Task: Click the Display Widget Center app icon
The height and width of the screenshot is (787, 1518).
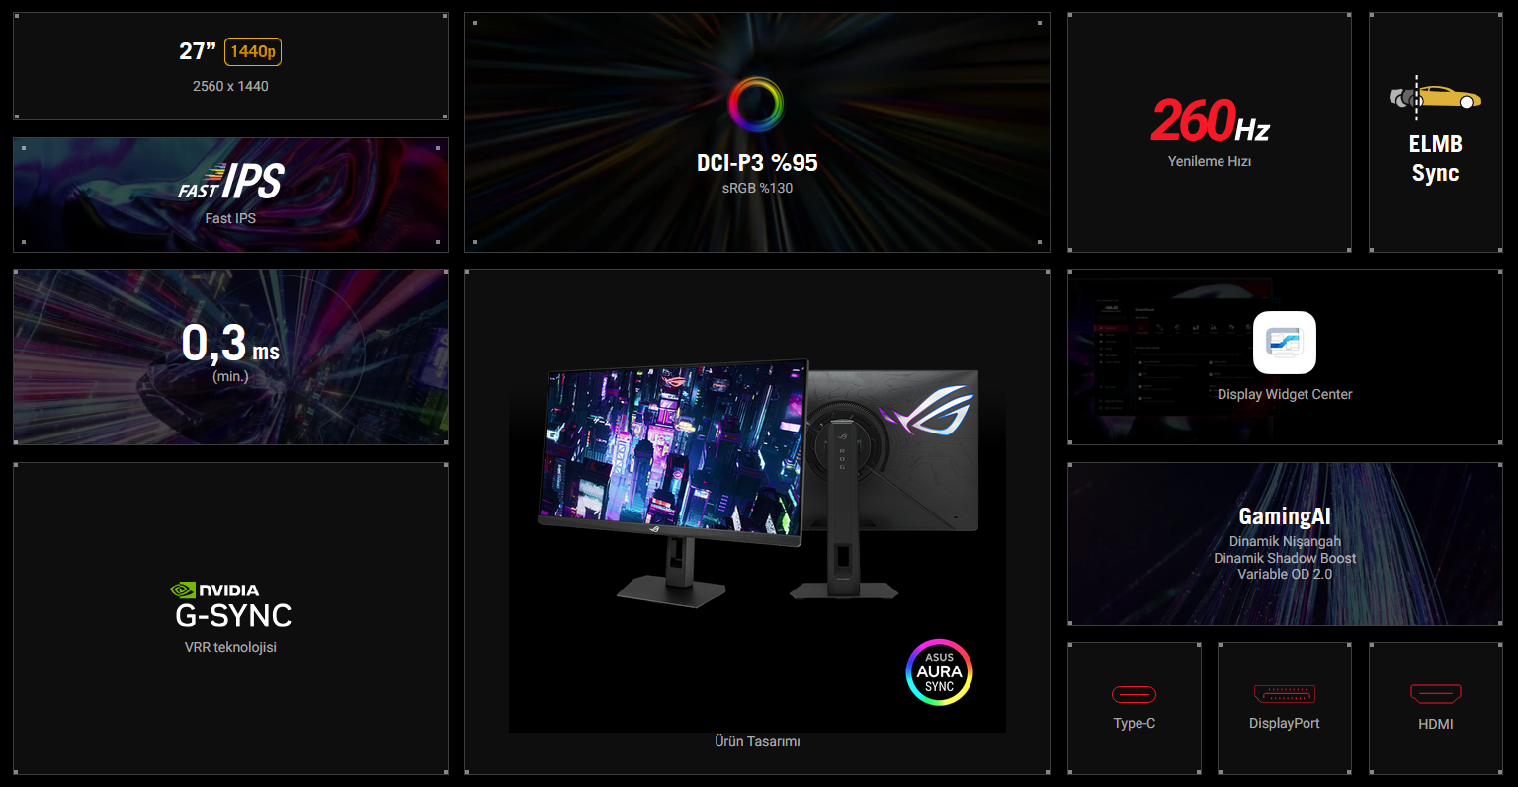Action: point(1284,343)
